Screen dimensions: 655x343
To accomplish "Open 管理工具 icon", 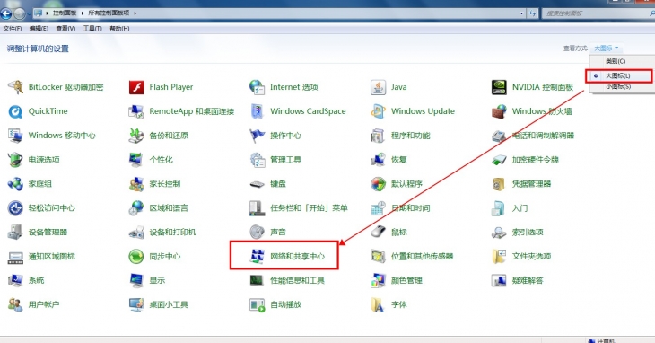I will (x=257, y=160).
